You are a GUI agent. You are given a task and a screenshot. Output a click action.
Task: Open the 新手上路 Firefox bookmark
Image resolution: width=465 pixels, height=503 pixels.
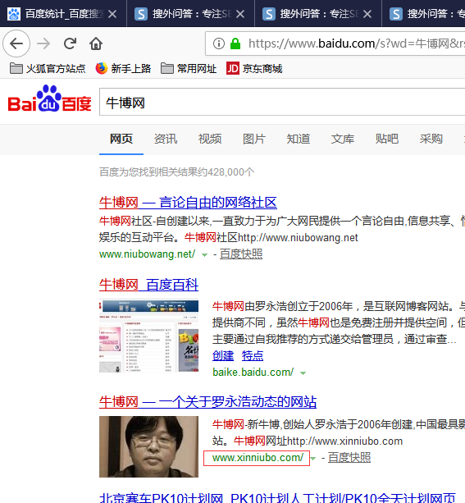[124, 68]
